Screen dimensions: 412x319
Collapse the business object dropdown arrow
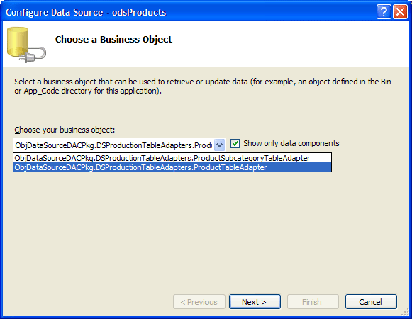[x=220, y=145]
